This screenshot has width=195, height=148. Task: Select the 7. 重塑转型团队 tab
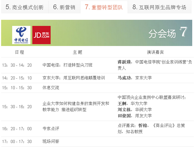tap(104, 7)
